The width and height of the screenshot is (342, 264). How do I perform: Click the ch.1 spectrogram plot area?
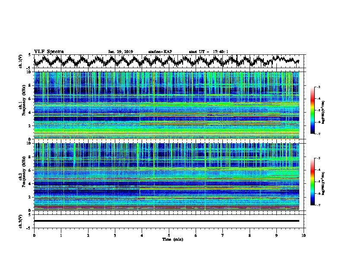pos(167,105)
